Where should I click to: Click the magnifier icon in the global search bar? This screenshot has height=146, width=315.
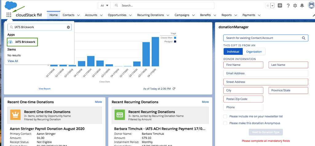pyautogui.click(x=116, y=6)
